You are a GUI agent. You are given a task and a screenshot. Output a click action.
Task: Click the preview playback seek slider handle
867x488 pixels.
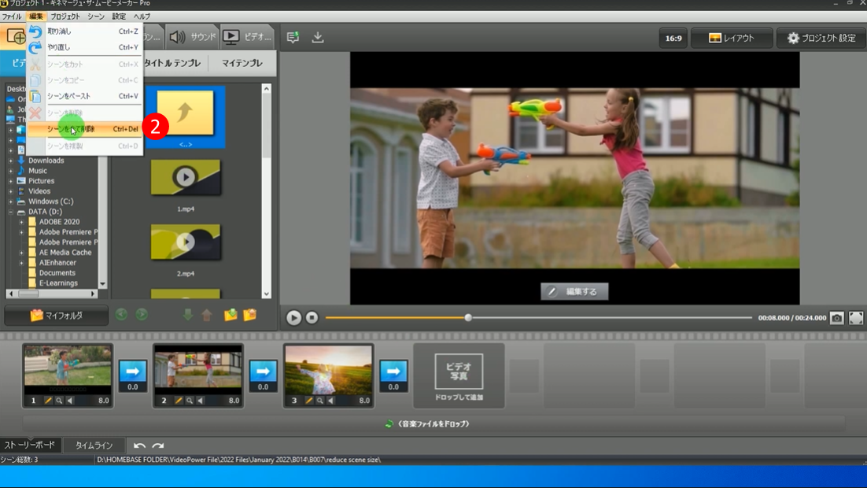[468, 318]
